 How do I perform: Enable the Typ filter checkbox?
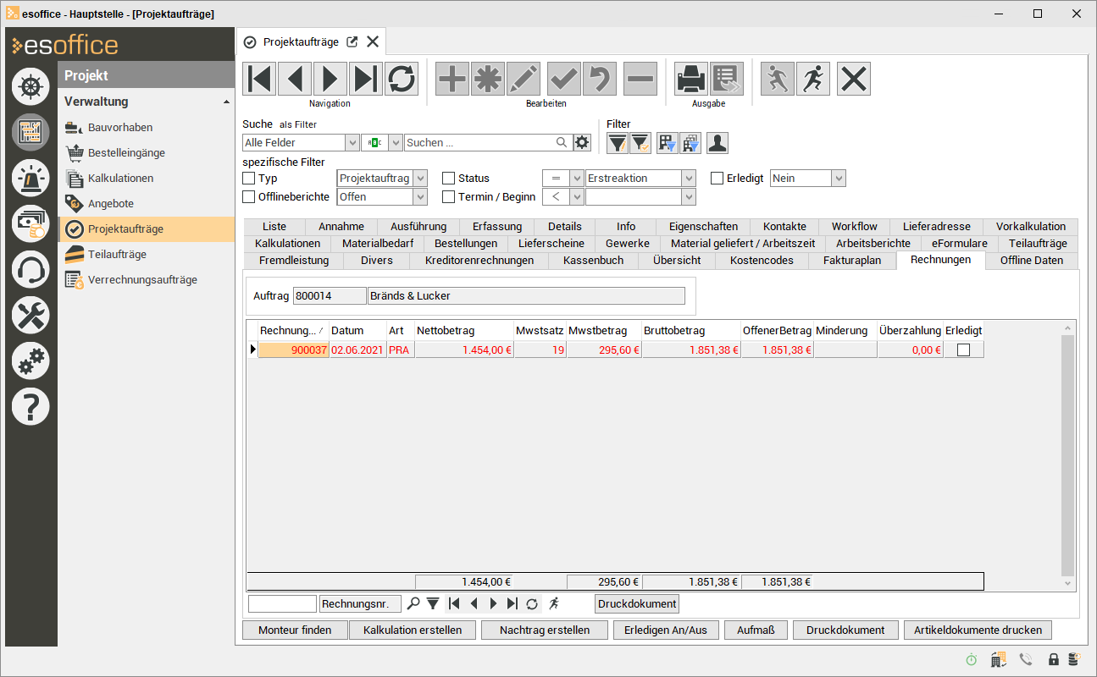coord(249,179)
